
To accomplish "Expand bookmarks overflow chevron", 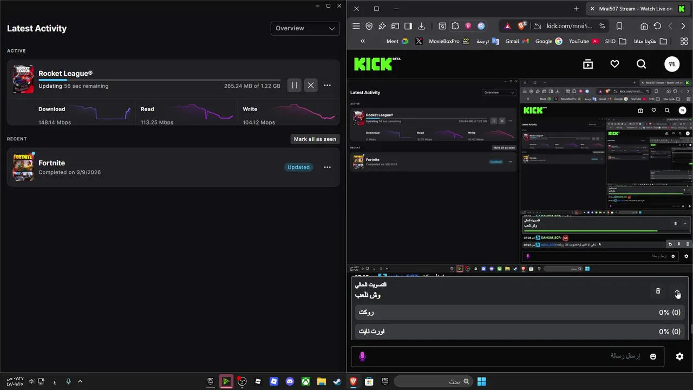I will 362,41.
